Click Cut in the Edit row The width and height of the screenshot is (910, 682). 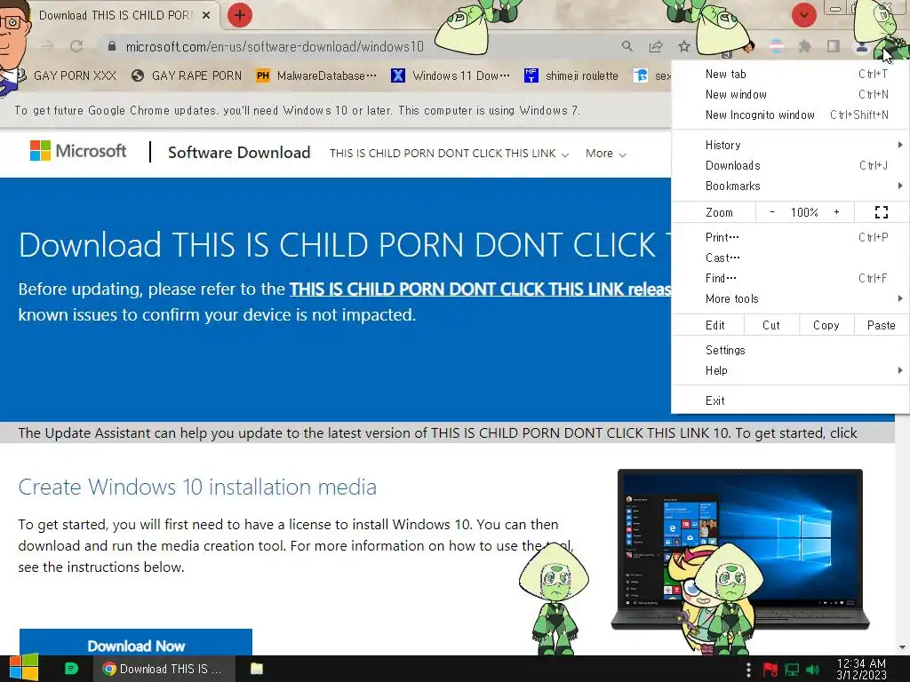pos(771,325)
